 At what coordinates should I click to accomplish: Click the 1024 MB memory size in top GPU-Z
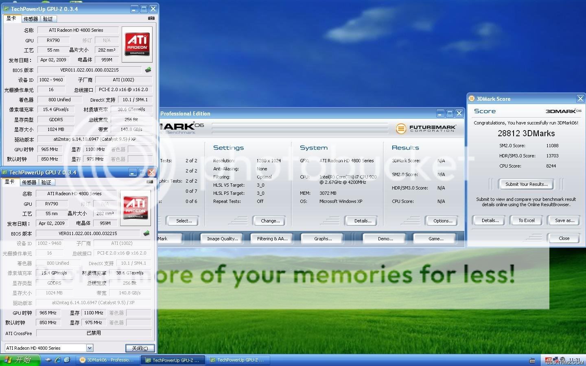(x=56, y=129)
